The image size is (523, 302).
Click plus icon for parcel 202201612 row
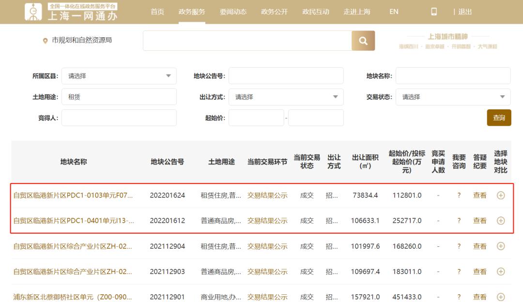[501, 221]
